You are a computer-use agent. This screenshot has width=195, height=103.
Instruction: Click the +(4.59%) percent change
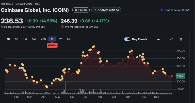tap(48, 21)
